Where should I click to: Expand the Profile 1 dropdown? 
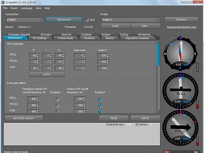click(157, 20)
